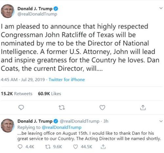
Task: Share the reply tweet about August 15th
Action: point(103,147)
